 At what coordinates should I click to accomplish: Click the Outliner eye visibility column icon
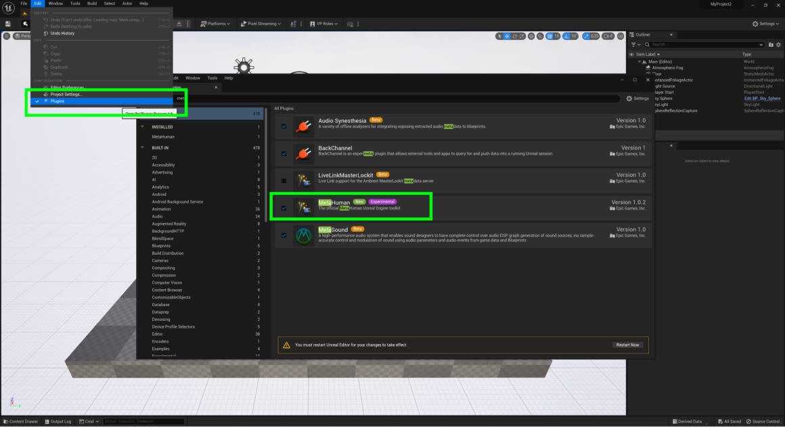click(631, 55)
